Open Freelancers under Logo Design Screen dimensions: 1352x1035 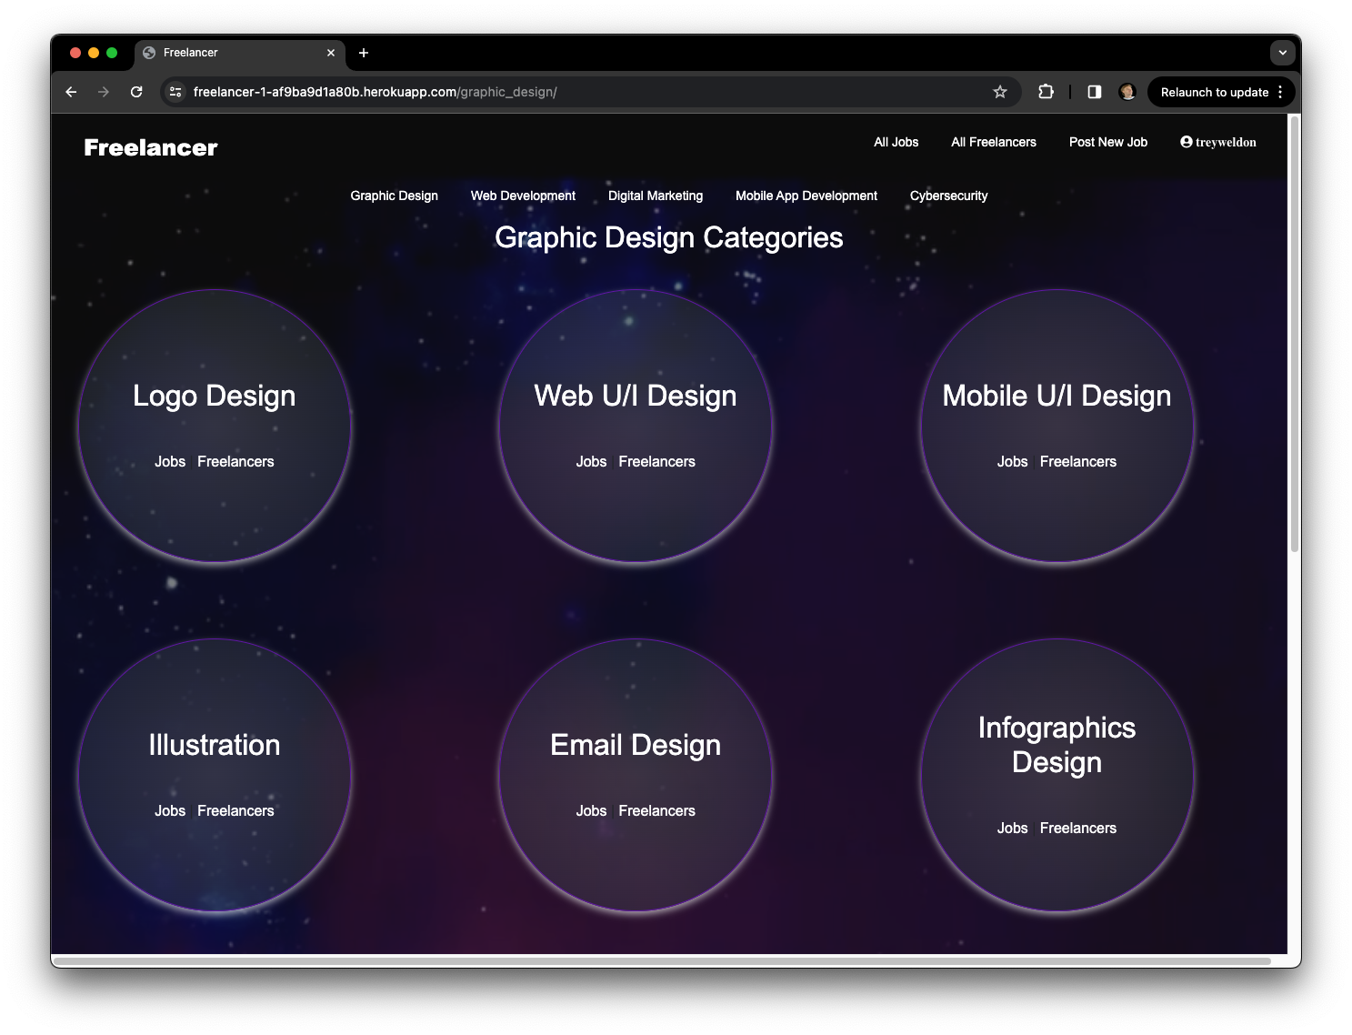(x=235, y=461)
